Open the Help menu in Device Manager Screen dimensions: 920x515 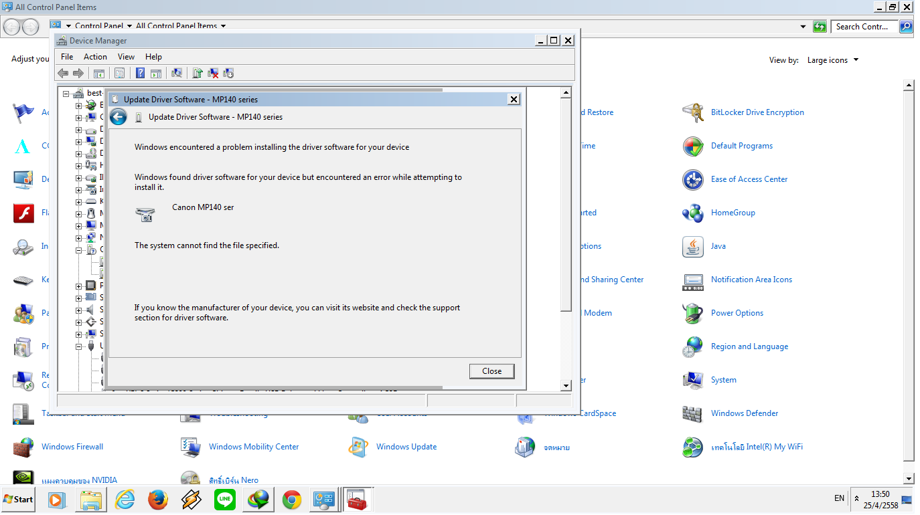pyautogui.click(x=153, y=57)
